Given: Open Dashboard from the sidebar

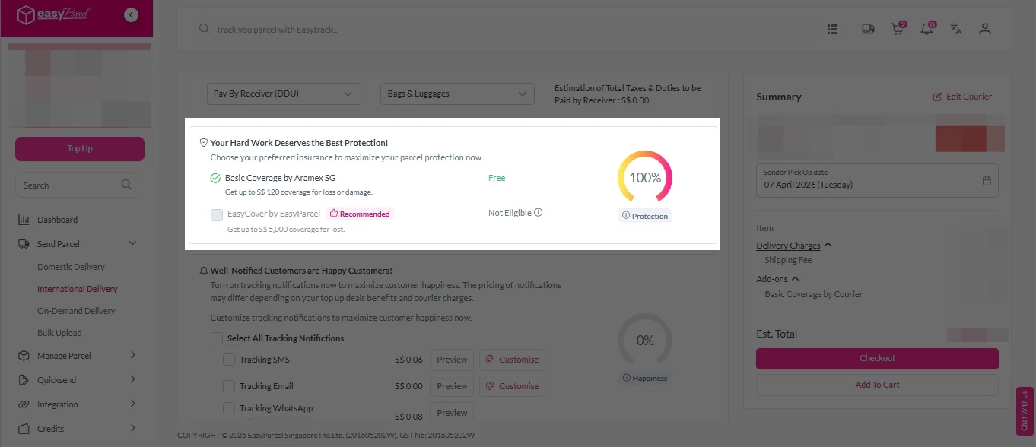Looking at the screenshot, I should click(x=57, y=220).
